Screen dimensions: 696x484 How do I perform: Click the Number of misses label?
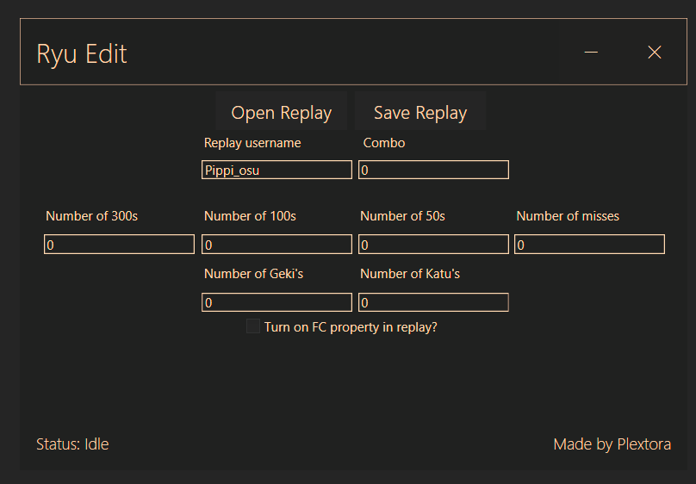point(568,216)
